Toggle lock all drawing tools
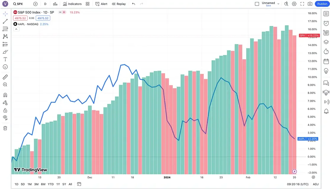 point(5,110)
